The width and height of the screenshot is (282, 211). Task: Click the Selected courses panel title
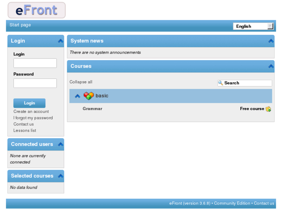click(x=32, y=176)
